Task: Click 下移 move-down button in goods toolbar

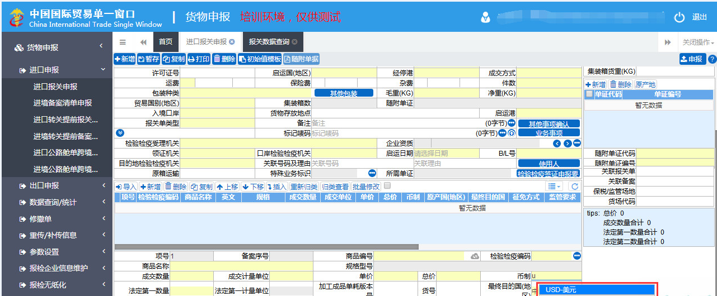Action: pos(253,187)
